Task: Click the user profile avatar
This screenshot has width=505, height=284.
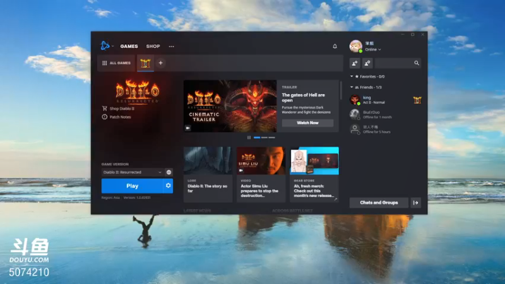Action: point(356,46)
